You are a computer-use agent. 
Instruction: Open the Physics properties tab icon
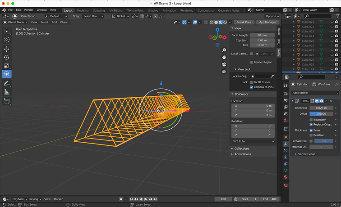286,157
